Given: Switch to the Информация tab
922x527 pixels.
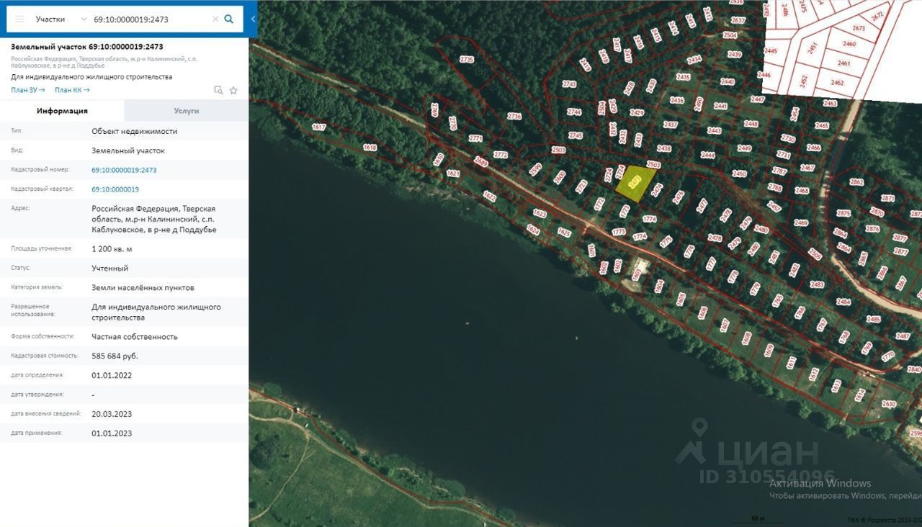Looking at the screenshot, I should pyautogui.click(x=62, y=111).
